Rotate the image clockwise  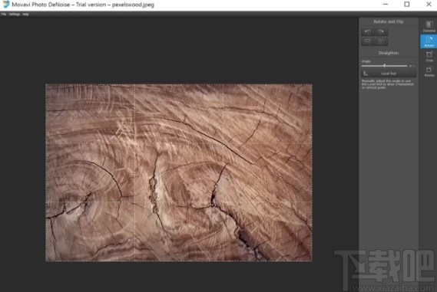tap(381, 32)
